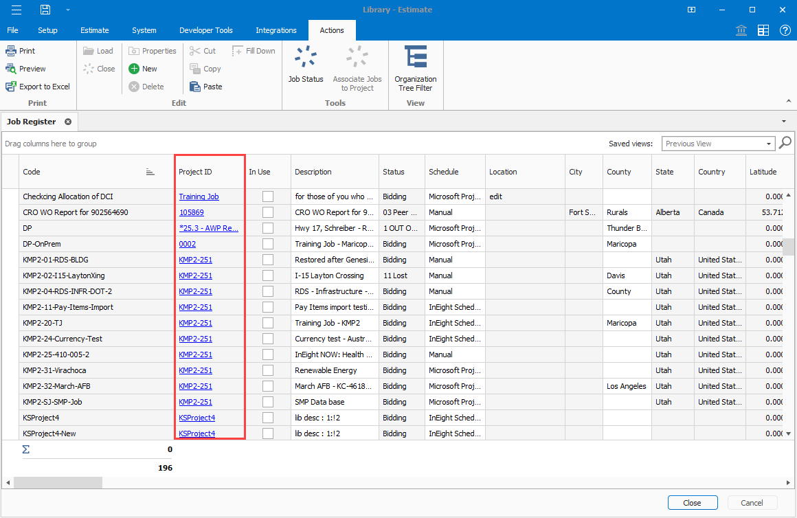Click the Paste icon
The image size is (797, 518).
click(196, 87)
